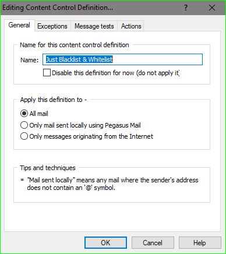The height and width of the screenshot is (254, 226).
Task: Click the Mail sent locally tip text
Action: [x=112, y=184]
